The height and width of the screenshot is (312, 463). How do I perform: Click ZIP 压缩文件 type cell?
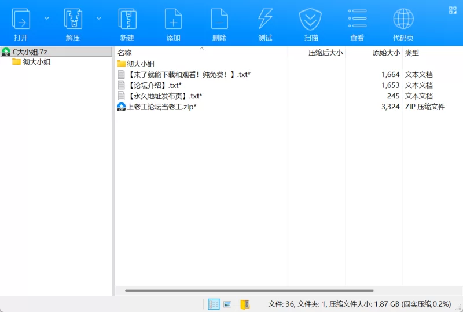425,107
